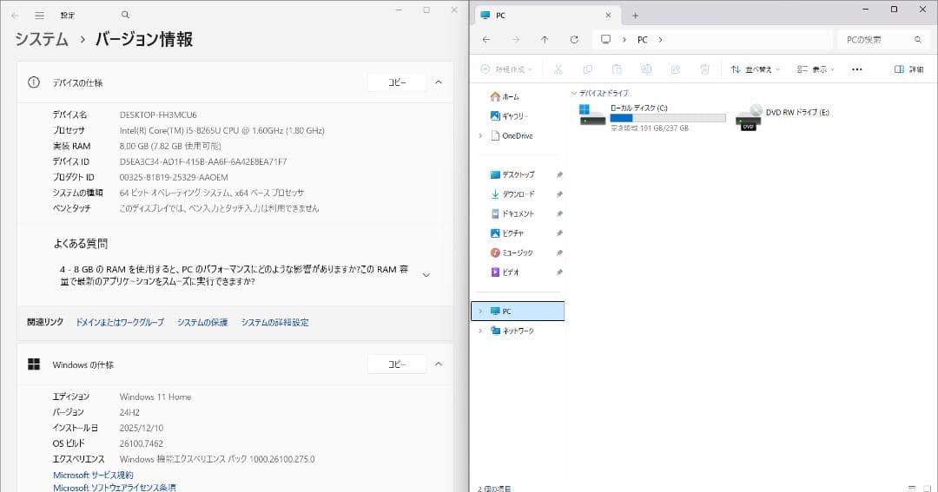Collapse the デバイスの仕様 section
The image size is (938, 492).
pyautogui.click(x=439, y=82)
